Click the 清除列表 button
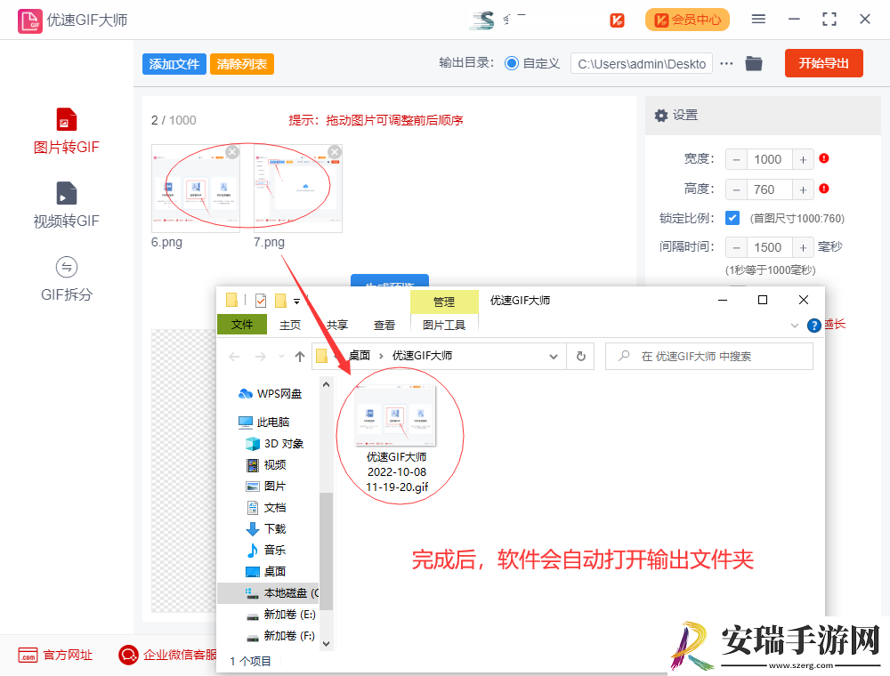The image size is (890, 676). tap(242, 64)
